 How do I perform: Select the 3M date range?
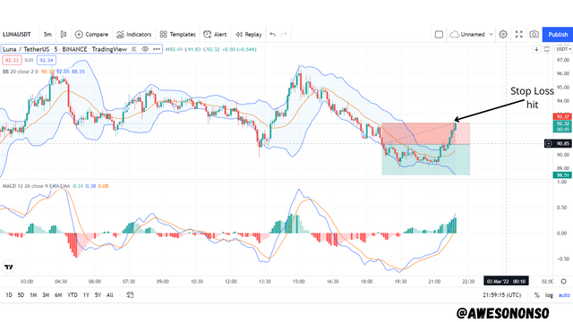(46, 295)
